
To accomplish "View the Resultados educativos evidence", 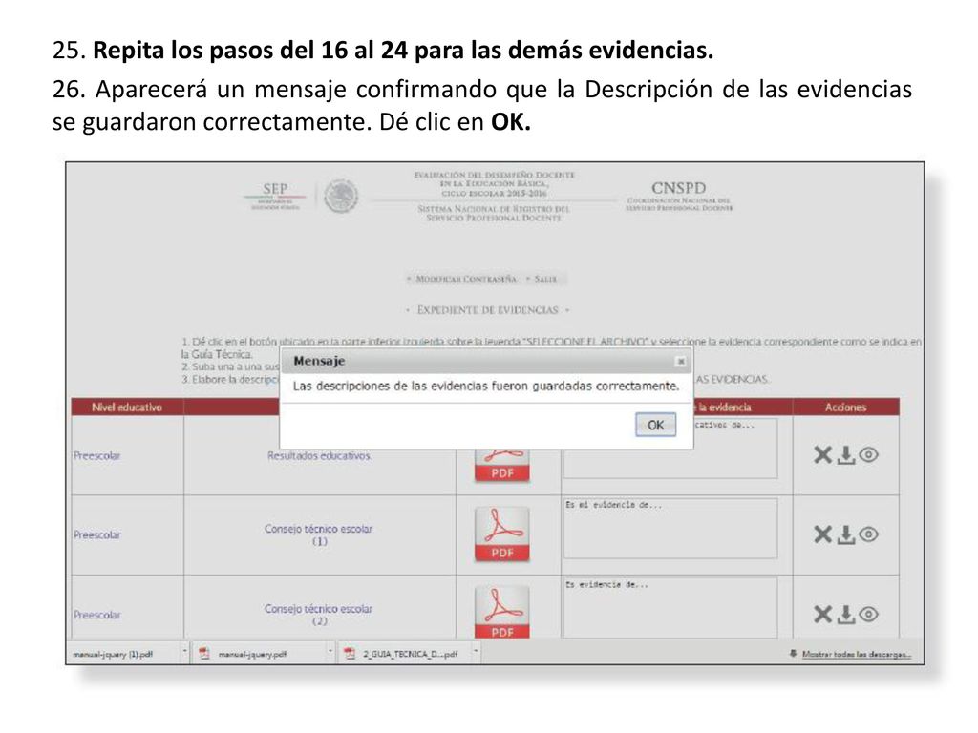I will coord(868,455).
